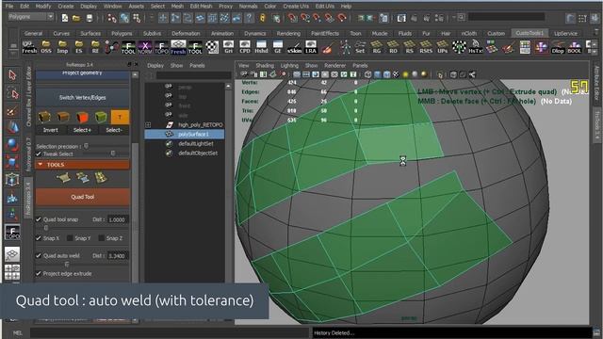Click the HsTxt shelf icon
603x339 pixels.
point(475,47)
